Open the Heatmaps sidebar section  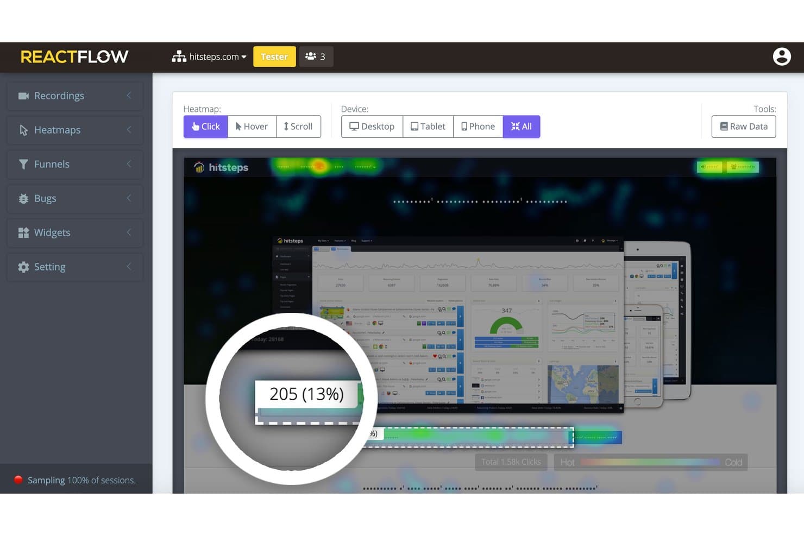click(x=75, y=130)
